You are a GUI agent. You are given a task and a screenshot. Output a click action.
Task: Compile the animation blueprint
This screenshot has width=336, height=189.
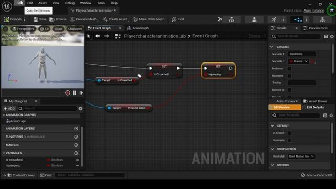[13, 19]
